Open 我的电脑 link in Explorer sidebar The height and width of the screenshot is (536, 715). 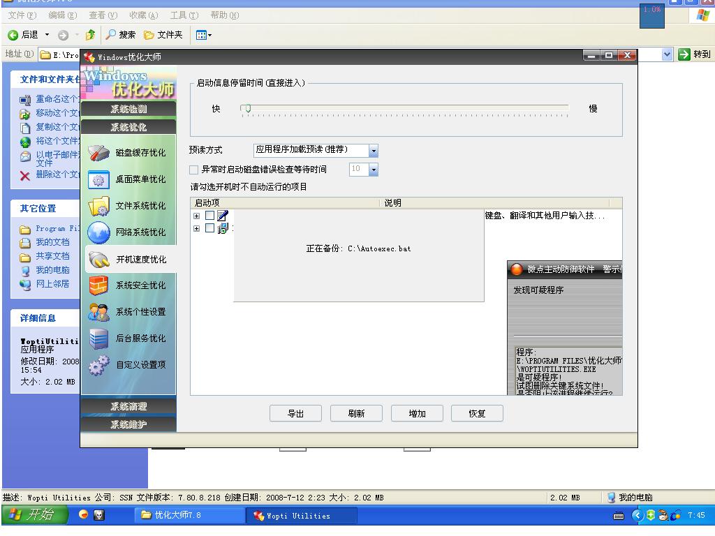[x=53, y=270]
